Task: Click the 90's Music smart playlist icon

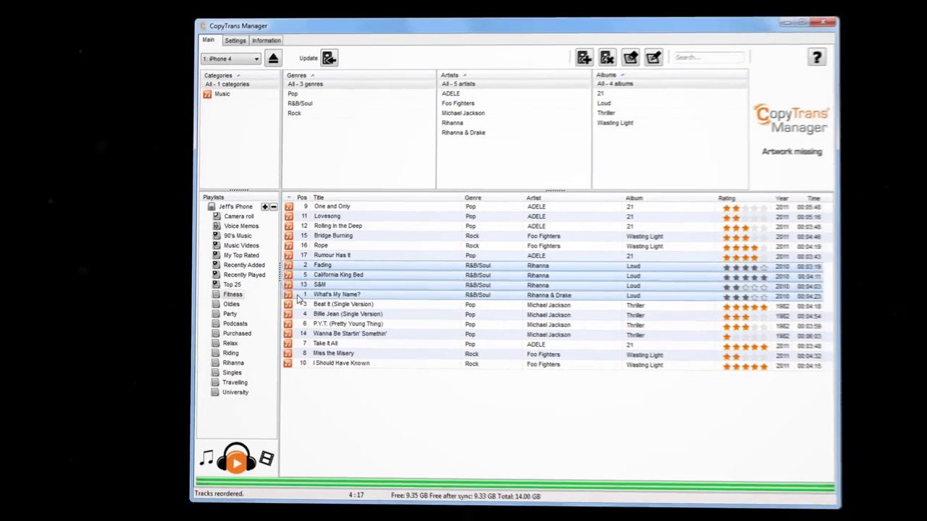Action: click(217, 236)
